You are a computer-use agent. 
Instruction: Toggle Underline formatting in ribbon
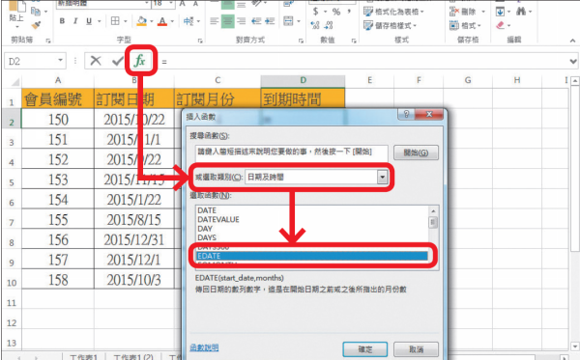tap(89, 21)
